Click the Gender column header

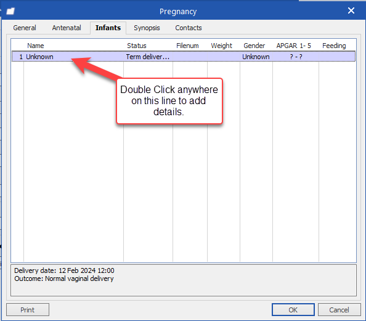pos(254,46)
